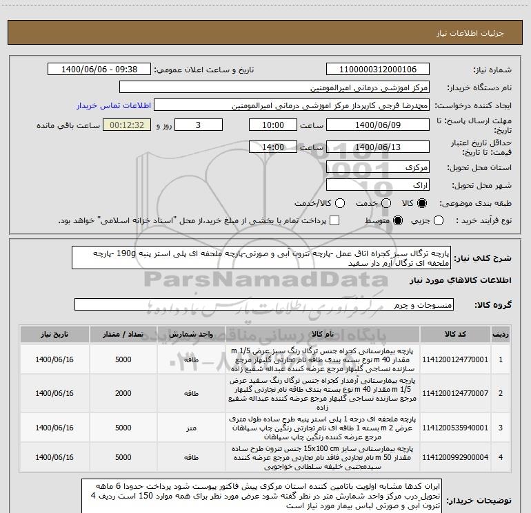531x513 pixels.
Task: Click the buyer notes text box
Action: pyautogui.click(x=261, y=496)
